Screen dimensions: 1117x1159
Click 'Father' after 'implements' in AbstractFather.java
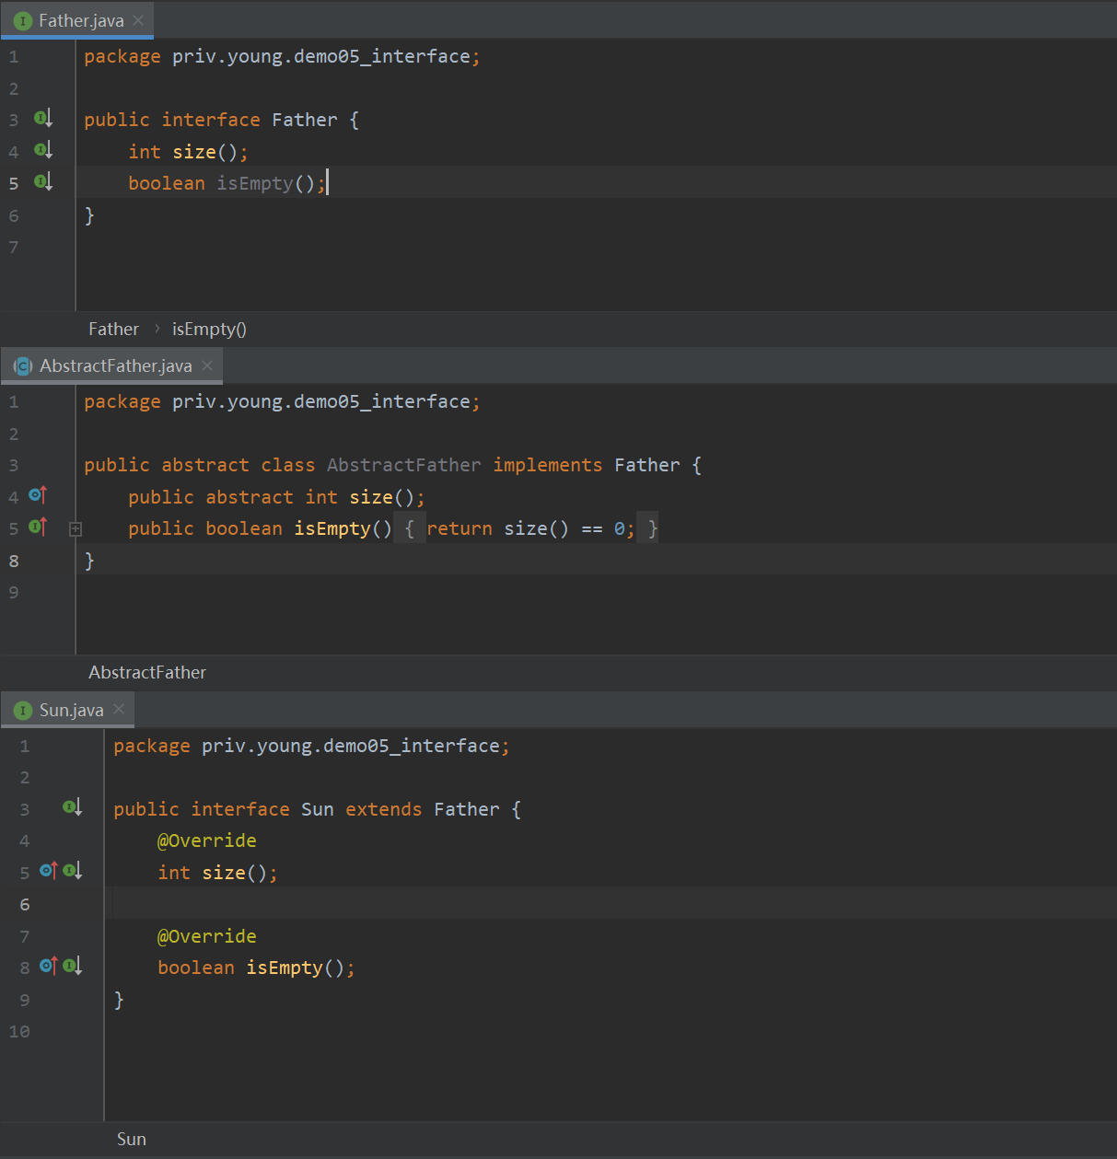pos(647,465)
